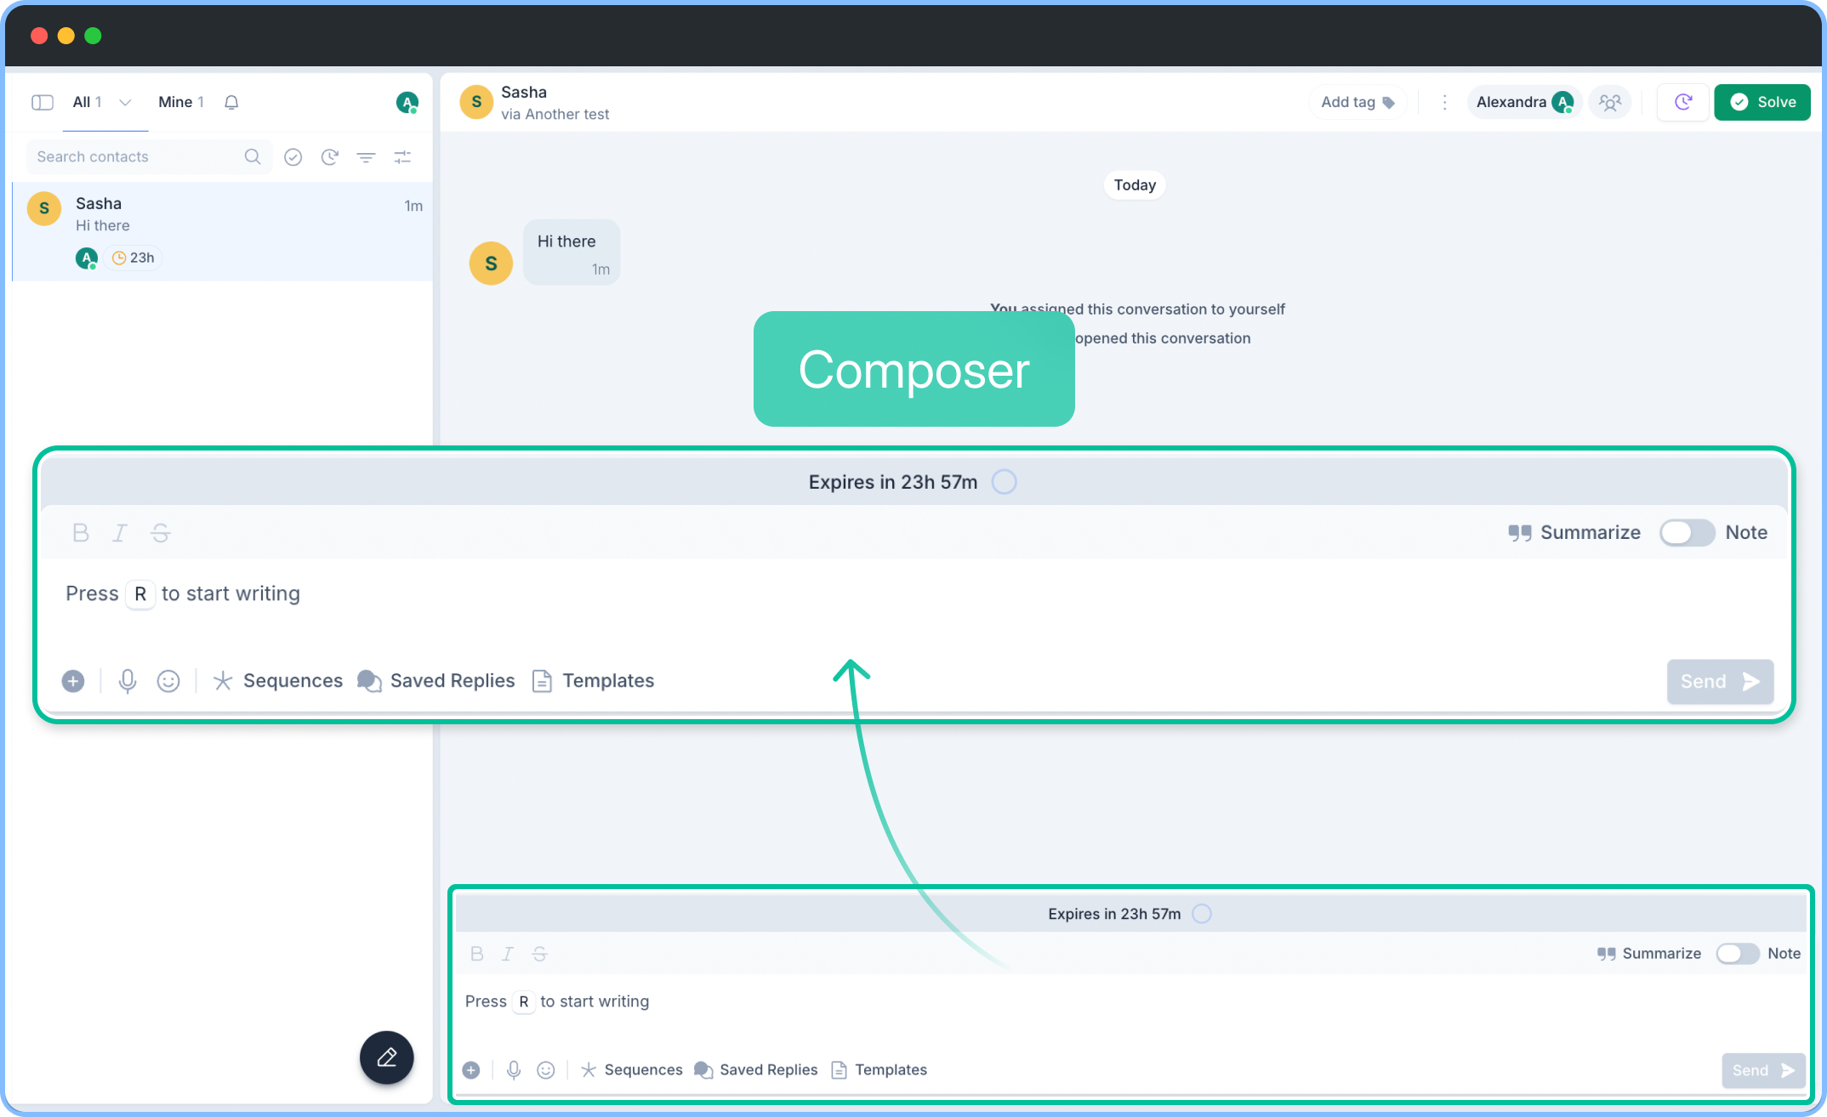Expand the chevron next to All
Screen dimensions: 1827x1117
[125, 102]
